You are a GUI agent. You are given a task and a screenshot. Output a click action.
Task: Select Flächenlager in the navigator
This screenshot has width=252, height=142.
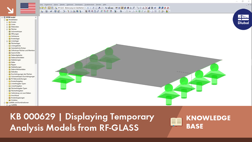click(x=16, y=43)
